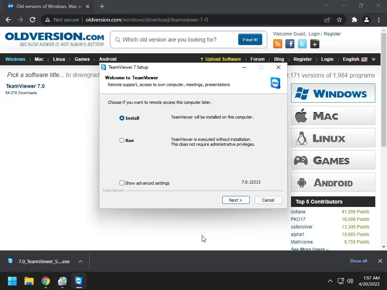The image size is (387, 290).
Task: Open the Windows navigation menu item
Action: (15, 59)
